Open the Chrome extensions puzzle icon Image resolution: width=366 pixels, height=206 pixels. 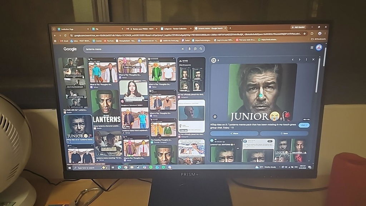(312, 33)
